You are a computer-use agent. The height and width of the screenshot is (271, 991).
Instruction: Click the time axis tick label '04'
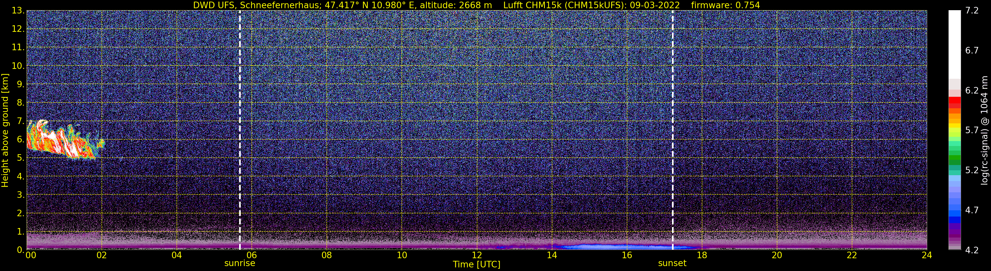pyautogui.click(x=177, y=255)
